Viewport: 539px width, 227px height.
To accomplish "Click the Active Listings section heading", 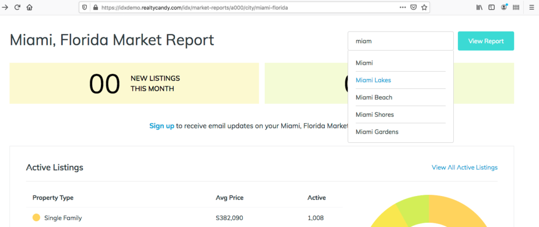I will [x=55, y=167].
